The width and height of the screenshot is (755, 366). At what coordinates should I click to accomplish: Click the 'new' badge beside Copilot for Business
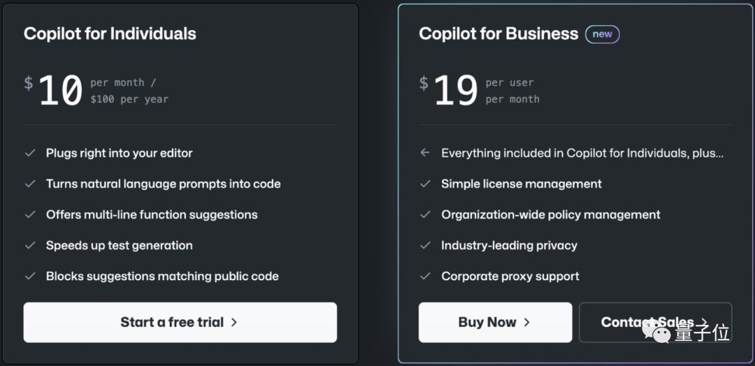click(x=602, y=34)
